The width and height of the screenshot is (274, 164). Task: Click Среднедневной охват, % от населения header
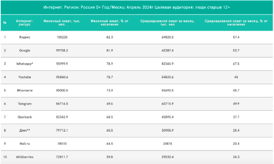coord(236,23)
